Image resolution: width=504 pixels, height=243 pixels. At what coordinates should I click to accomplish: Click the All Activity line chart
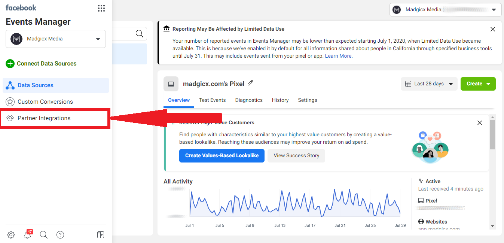click(295, 203)
